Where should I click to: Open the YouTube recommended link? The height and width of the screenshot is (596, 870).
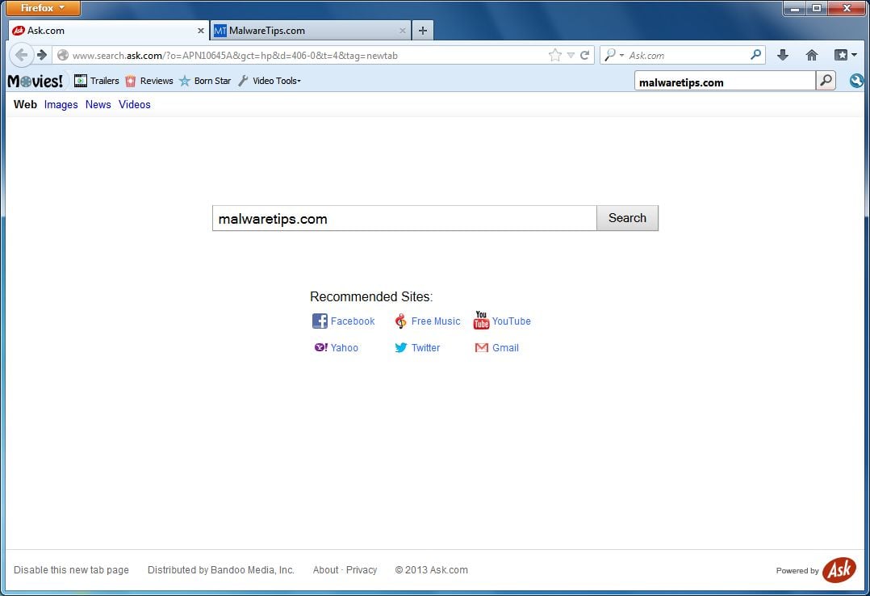pos(511,321)
